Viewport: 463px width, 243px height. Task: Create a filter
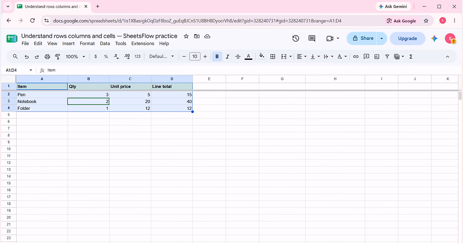(387, 56)
